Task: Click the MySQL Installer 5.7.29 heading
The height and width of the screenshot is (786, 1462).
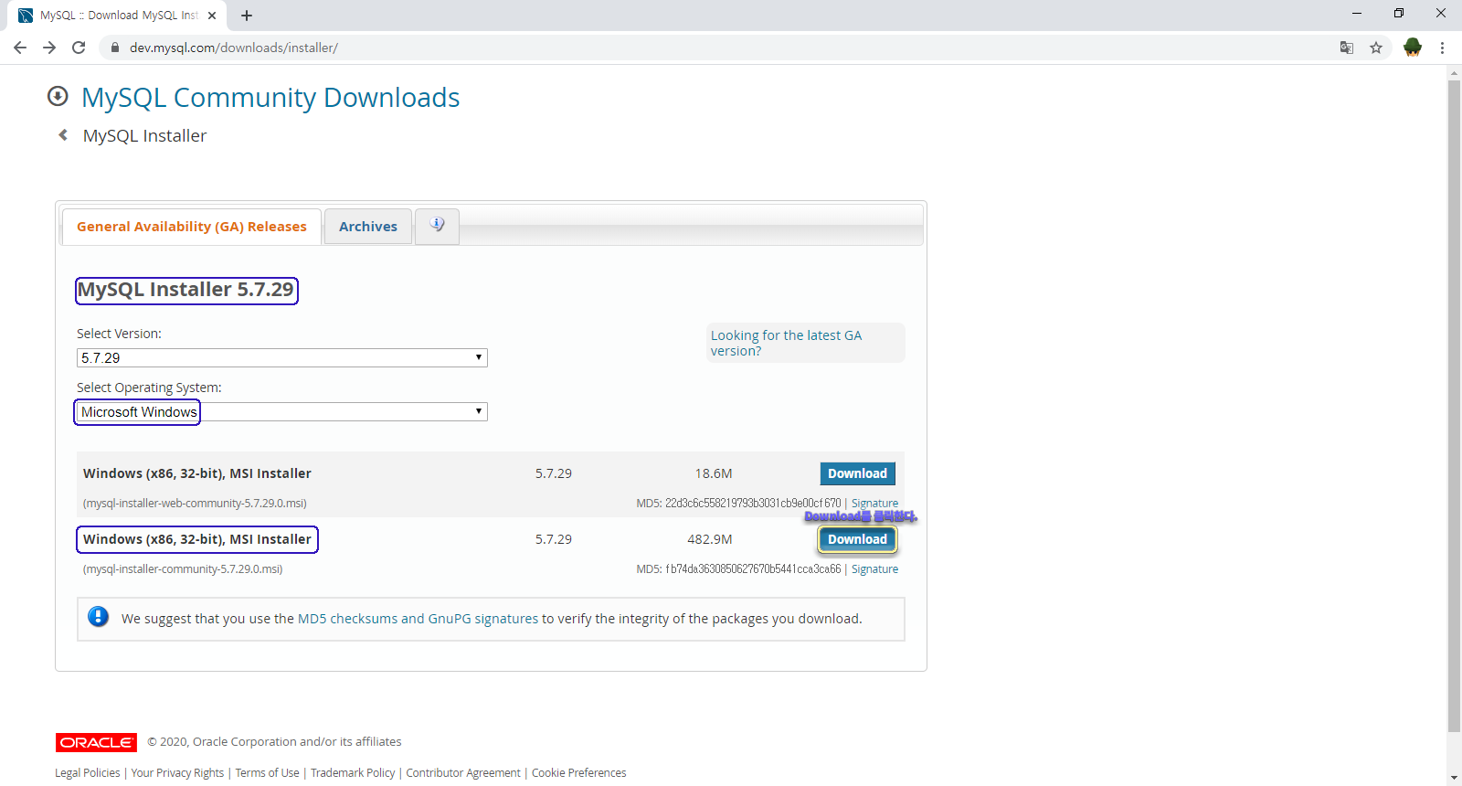Action: [185, 290]
